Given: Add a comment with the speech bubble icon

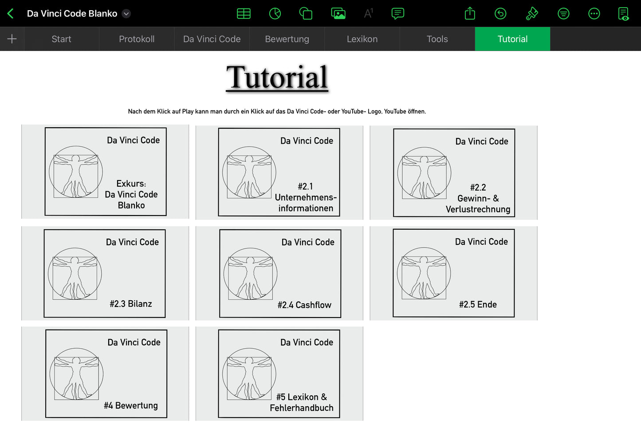Looking at the screenshot, I should (x=398, y=14).
